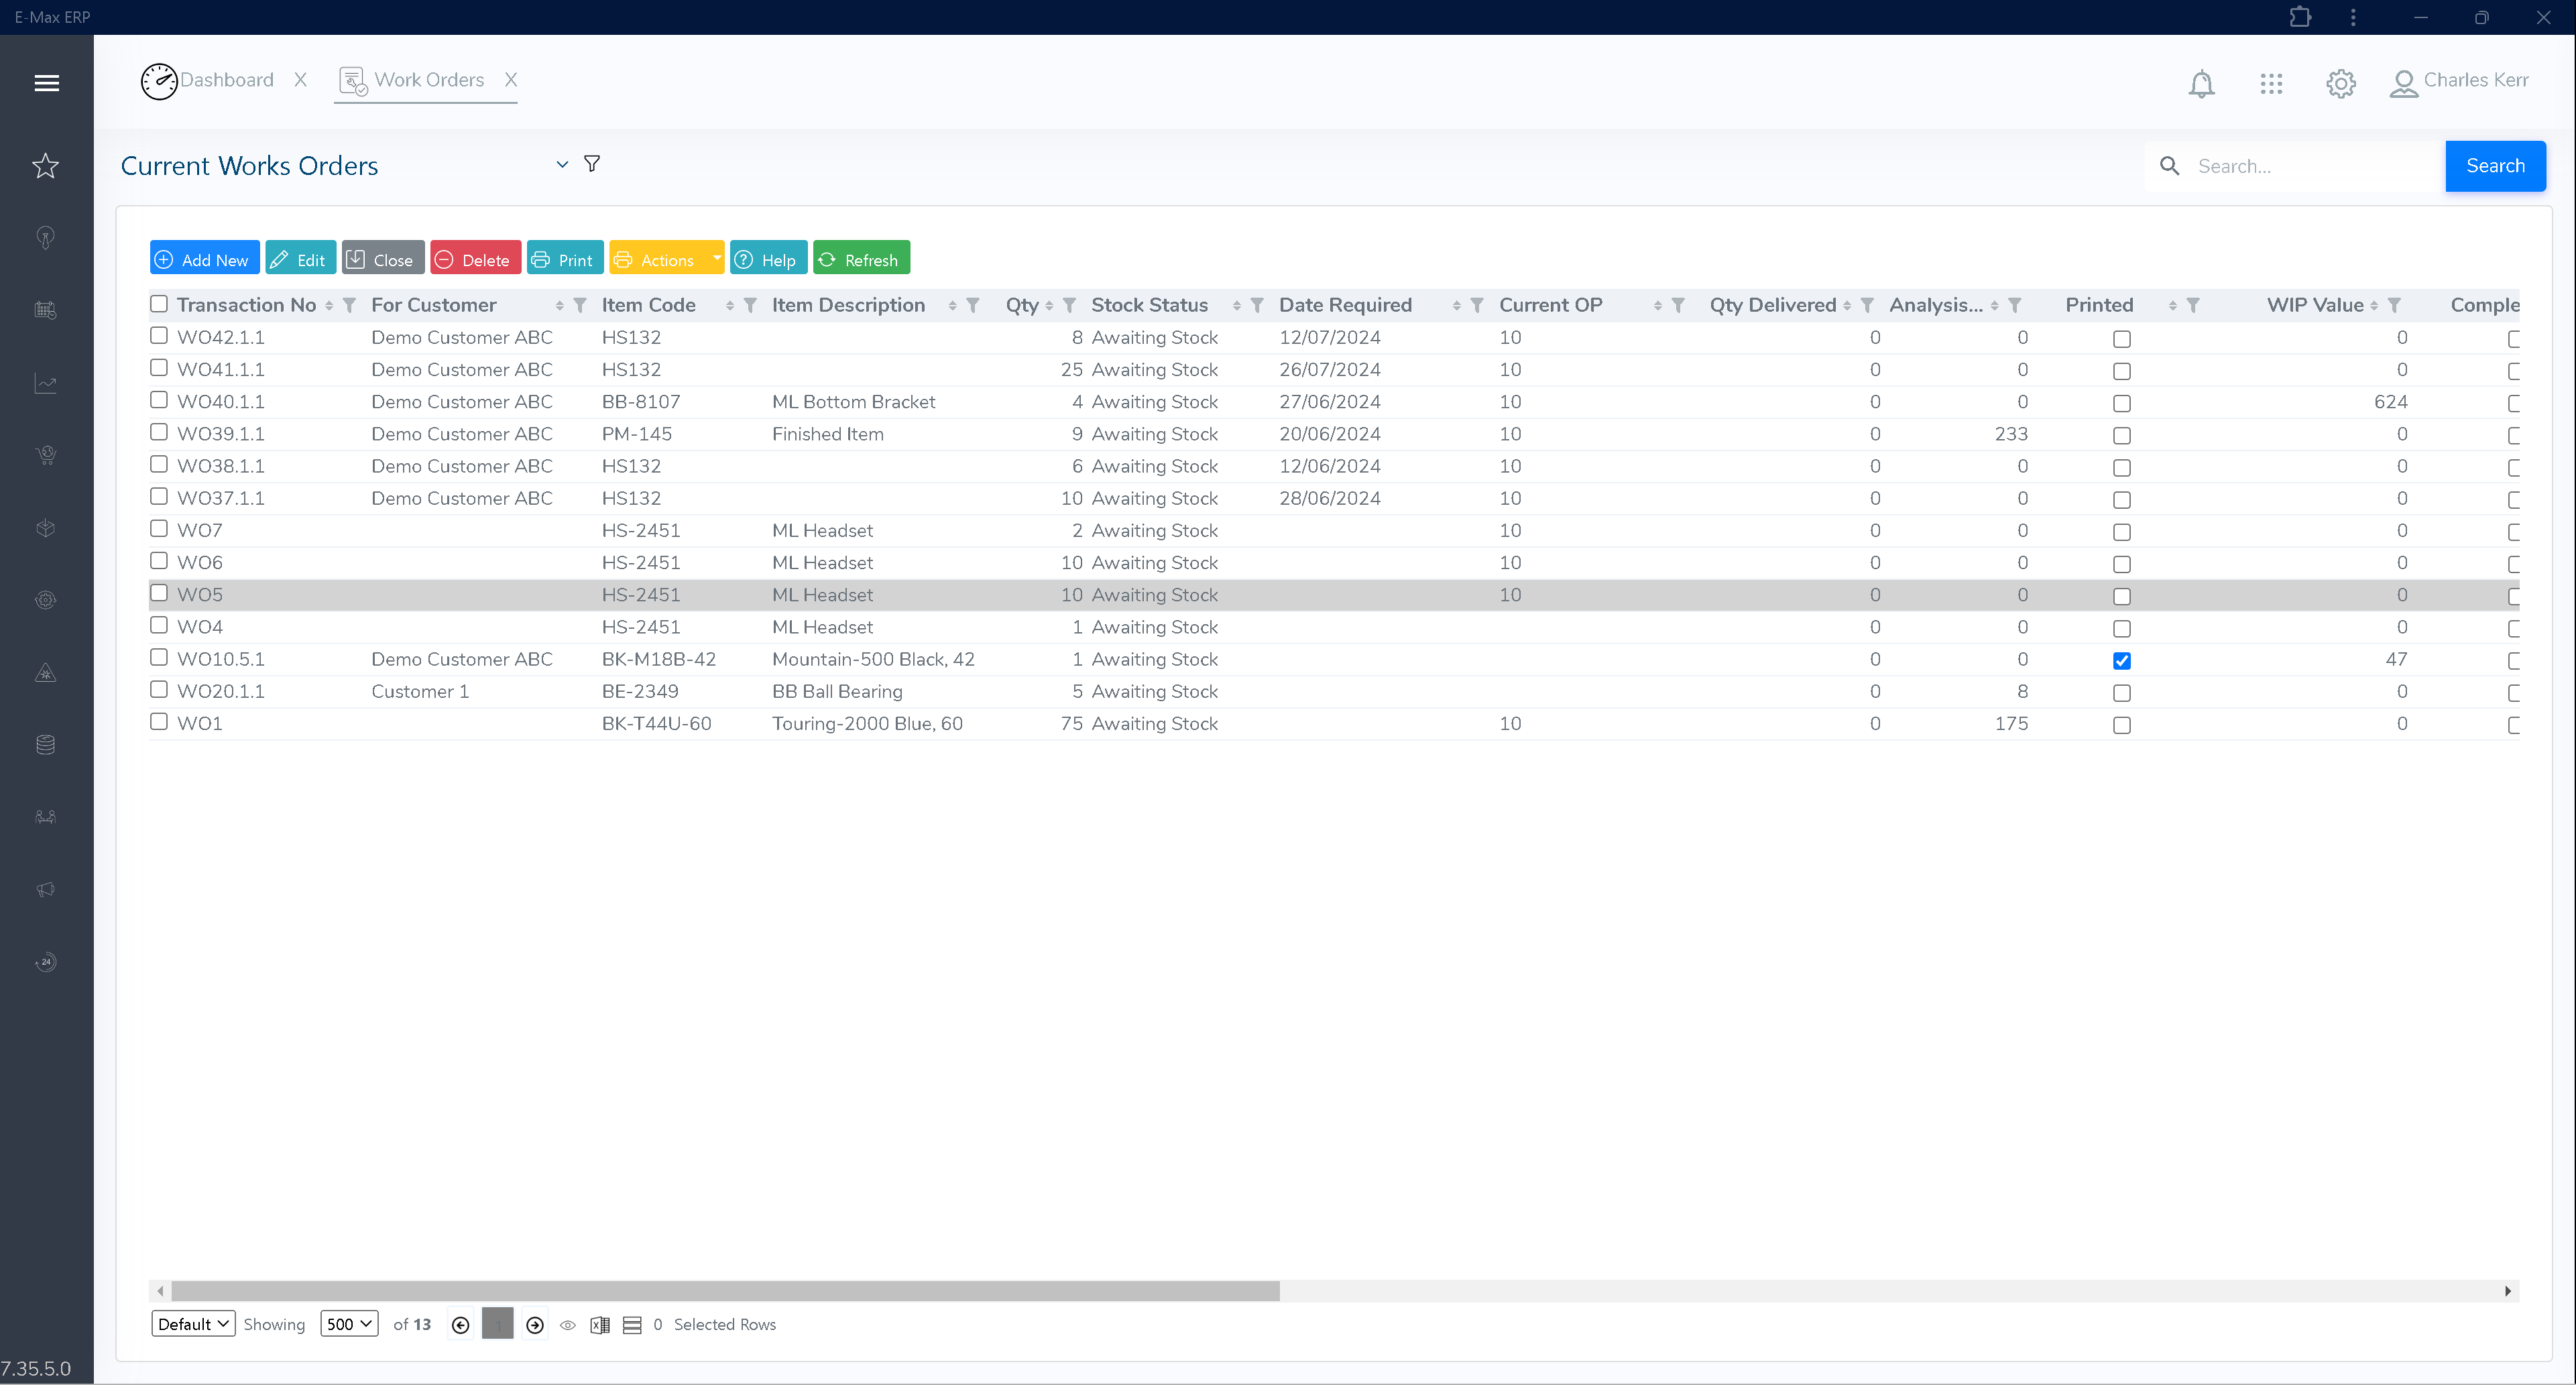Viewport: 2576px width, 1385px height.
Task: Open the database module in the sidebar
Action: click(x=46, y=744)
